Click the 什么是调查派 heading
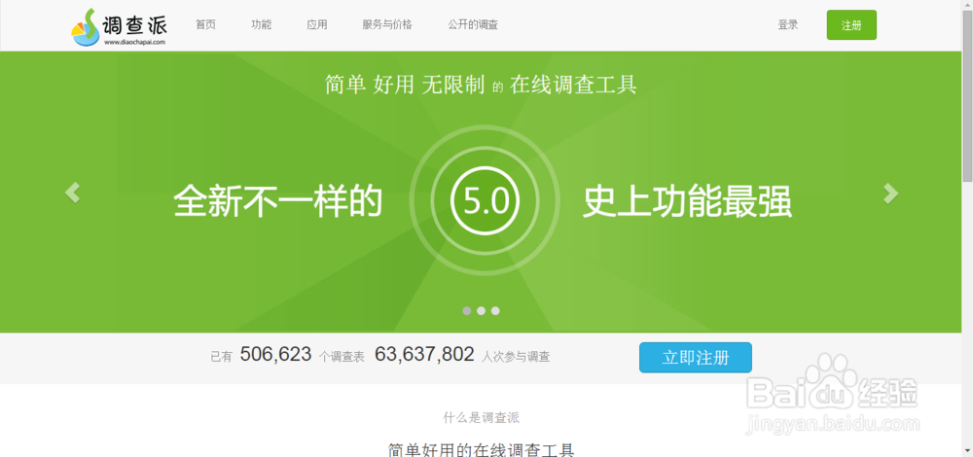Screen dimensions: 973x457 481,417
